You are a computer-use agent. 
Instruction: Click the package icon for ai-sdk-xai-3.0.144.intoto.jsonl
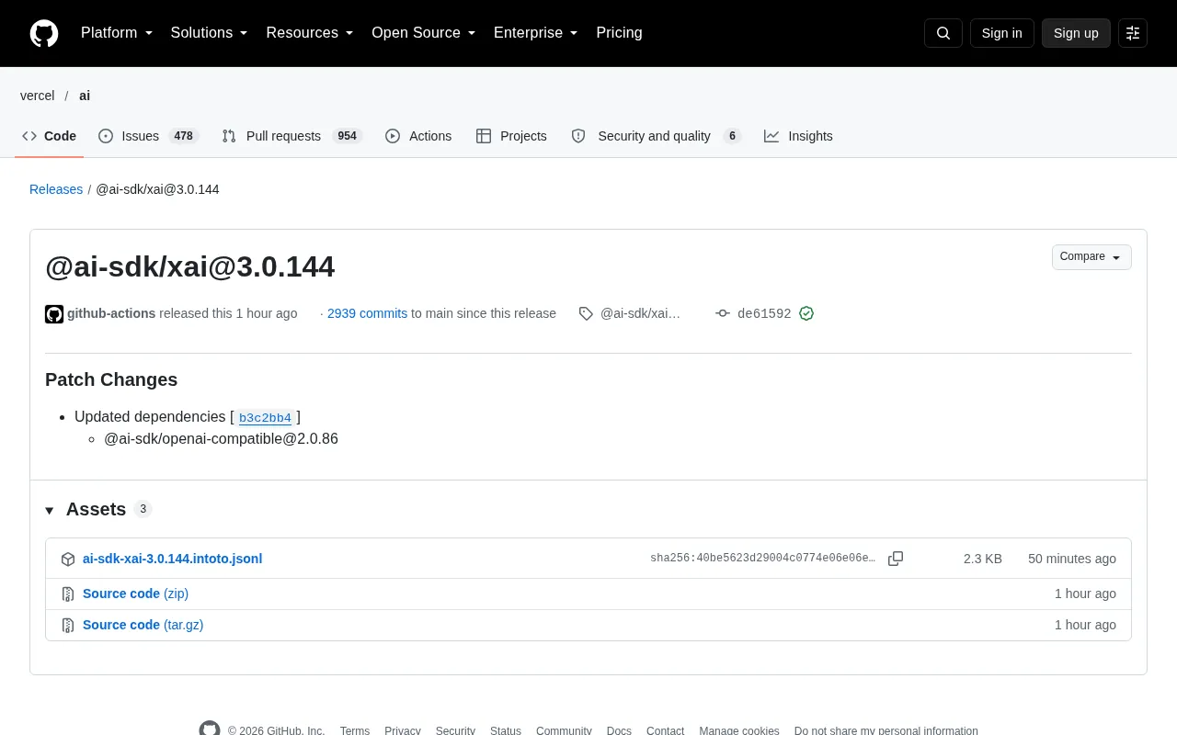68,559
